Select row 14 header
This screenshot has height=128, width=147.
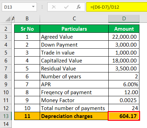coord(6,124)
